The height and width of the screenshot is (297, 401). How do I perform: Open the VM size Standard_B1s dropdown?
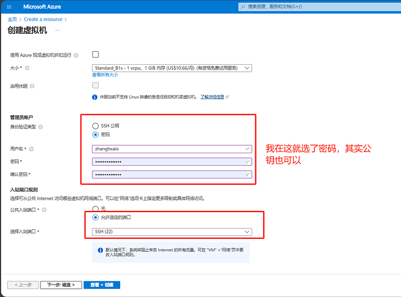coord(172,68)
